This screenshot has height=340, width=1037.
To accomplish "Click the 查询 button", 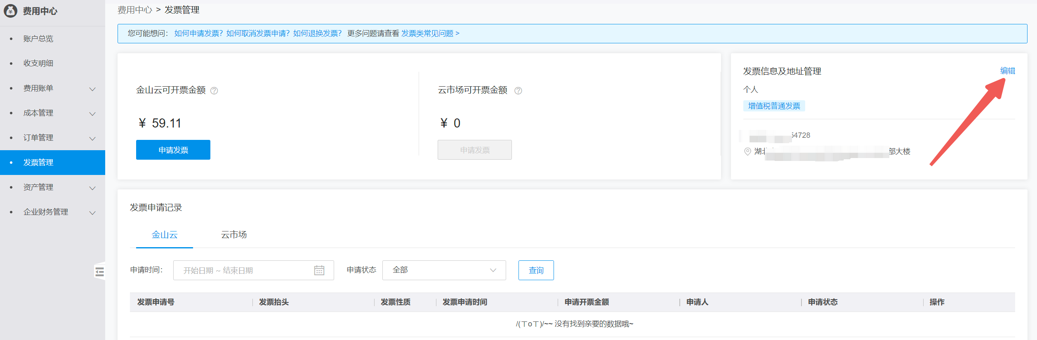I will tap(536, 270).
